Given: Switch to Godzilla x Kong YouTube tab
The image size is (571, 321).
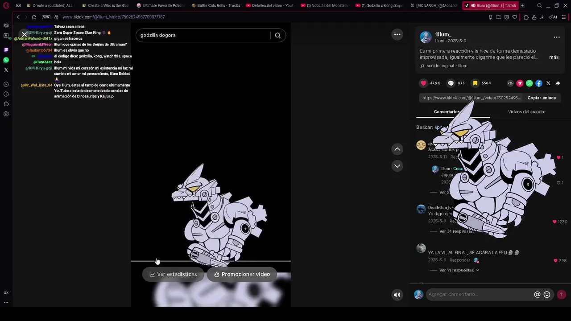Looking at the screenshot, I should 379,6.
